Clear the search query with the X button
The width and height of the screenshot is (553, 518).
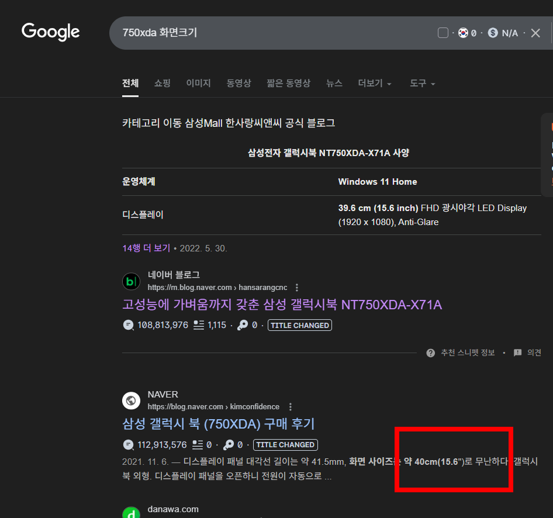point(535,33)
